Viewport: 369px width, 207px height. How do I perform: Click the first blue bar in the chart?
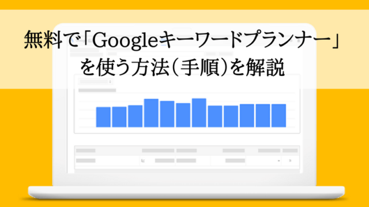click(103, 117)
